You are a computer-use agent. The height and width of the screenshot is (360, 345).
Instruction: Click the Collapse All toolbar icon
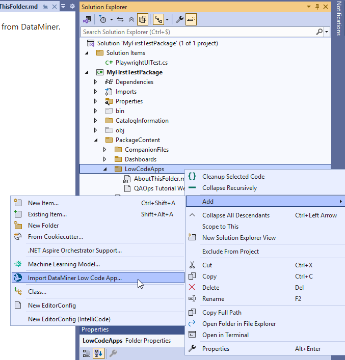coord(131,19)
